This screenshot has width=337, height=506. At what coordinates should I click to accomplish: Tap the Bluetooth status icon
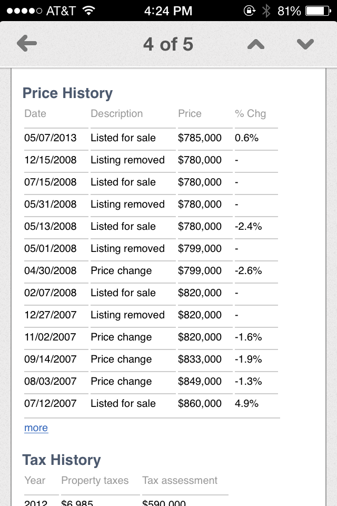point(266,11)
